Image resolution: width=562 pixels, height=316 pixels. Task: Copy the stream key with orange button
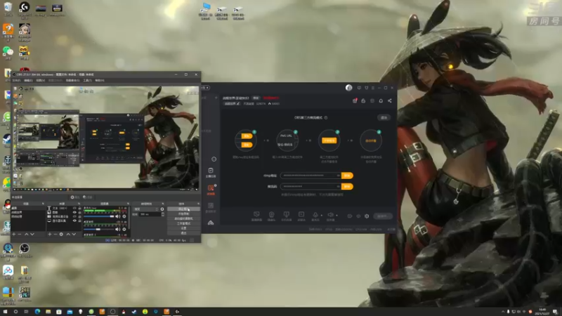point(347,187)
